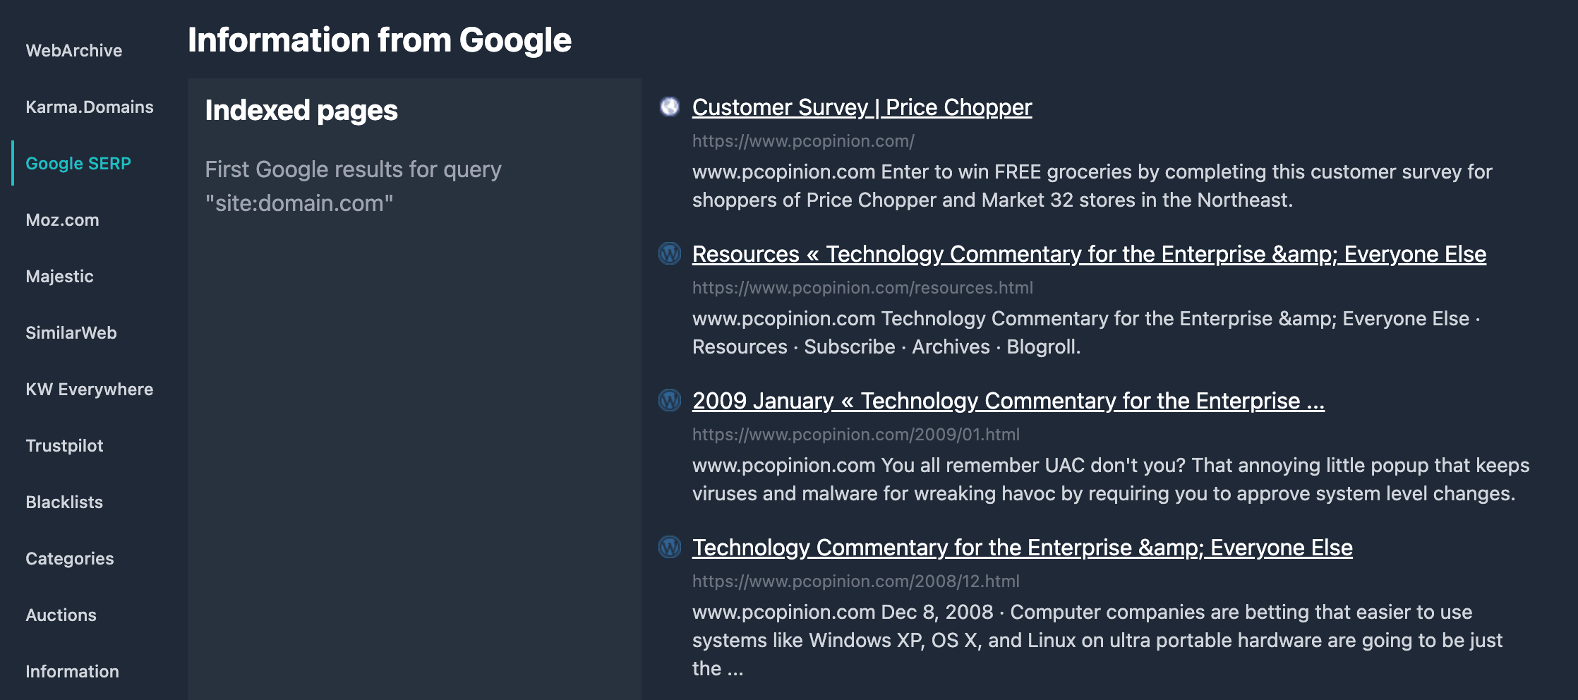Viewport: 1578px width, 700px height.
Task: Click the pcopinion.com/2008/12.html URL
Action: [x=855, y=581]
